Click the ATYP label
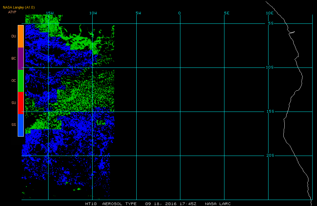The image size is (317, 206). (x=12, y=12)
